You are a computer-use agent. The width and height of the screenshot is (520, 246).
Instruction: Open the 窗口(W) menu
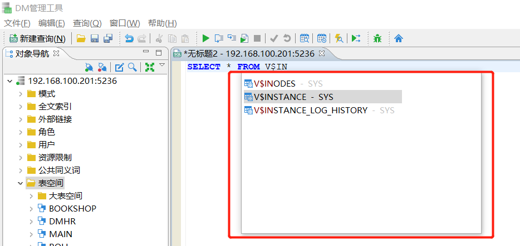pyautogui.click(x=125, y=23)
